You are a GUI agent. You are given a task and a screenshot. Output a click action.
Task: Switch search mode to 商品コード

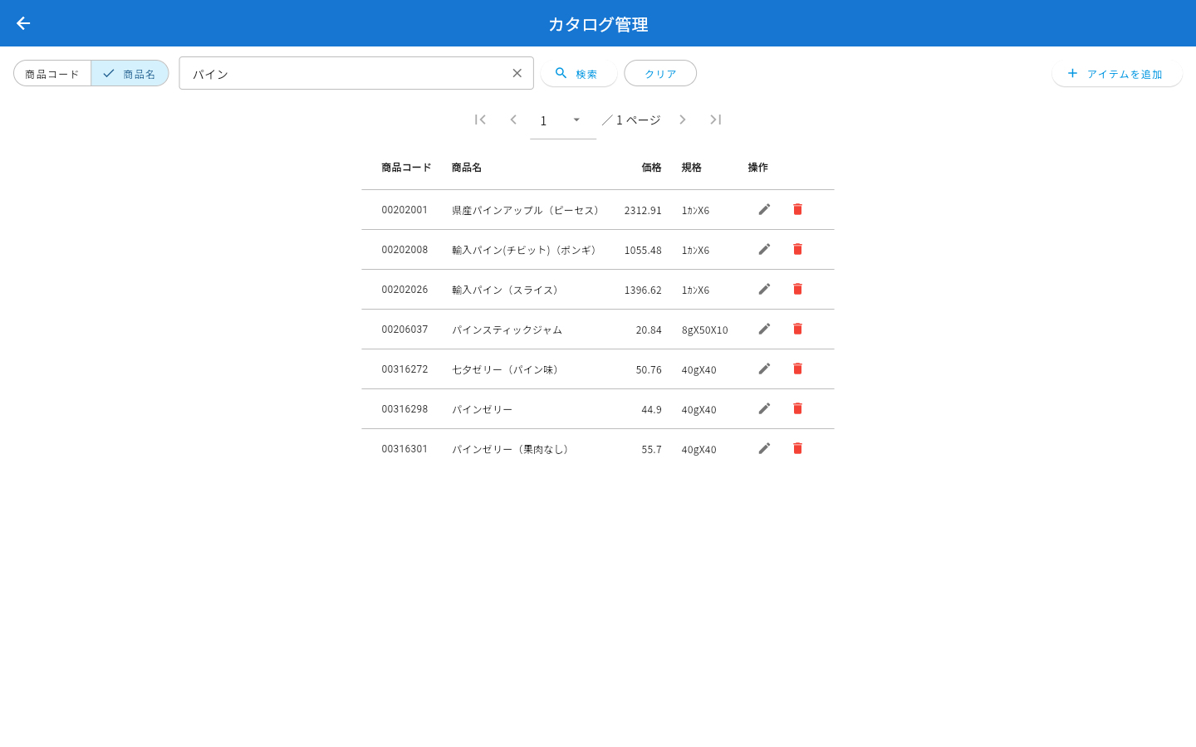(52, 73)
